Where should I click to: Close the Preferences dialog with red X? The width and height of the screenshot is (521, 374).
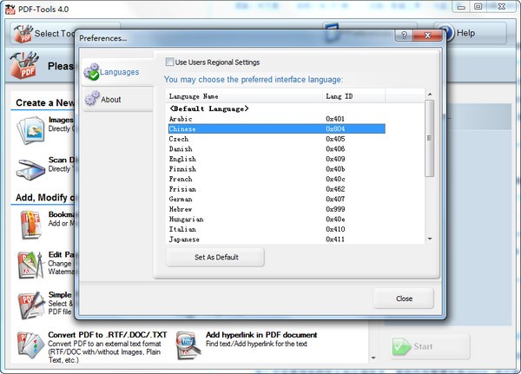427,36
